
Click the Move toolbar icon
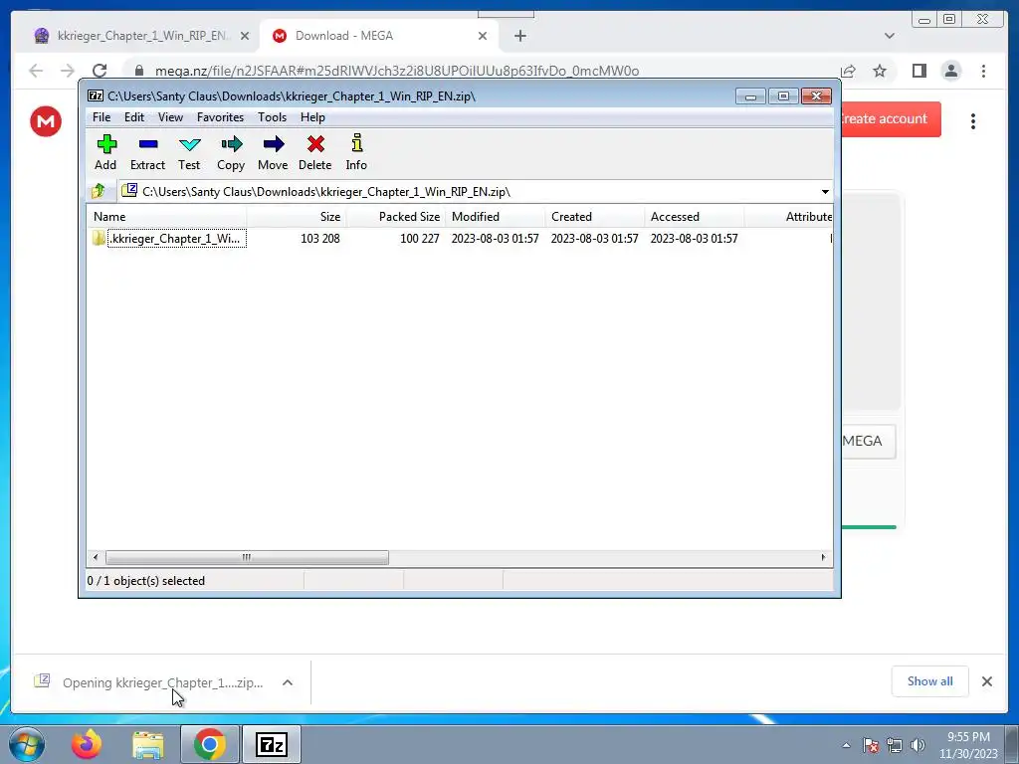click(273, 152)
